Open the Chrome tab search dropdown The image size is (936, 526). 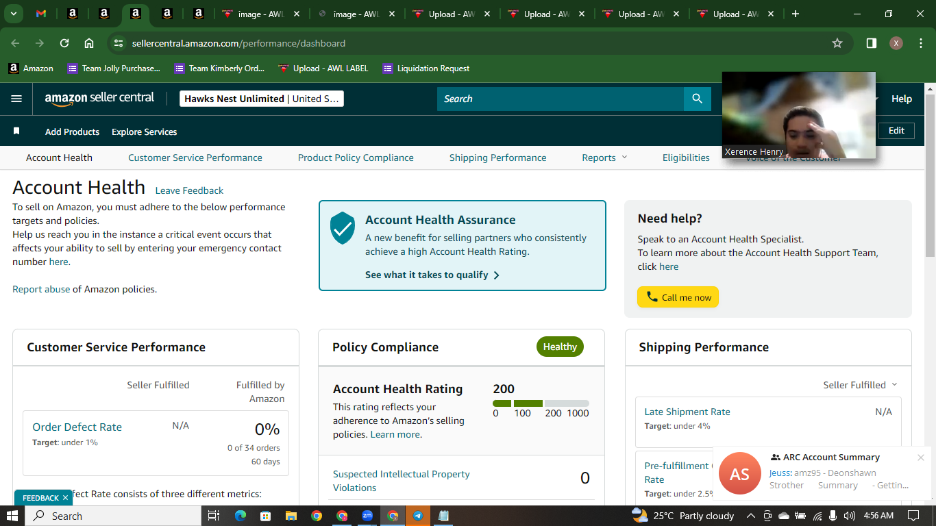click(x=14, y=14)
